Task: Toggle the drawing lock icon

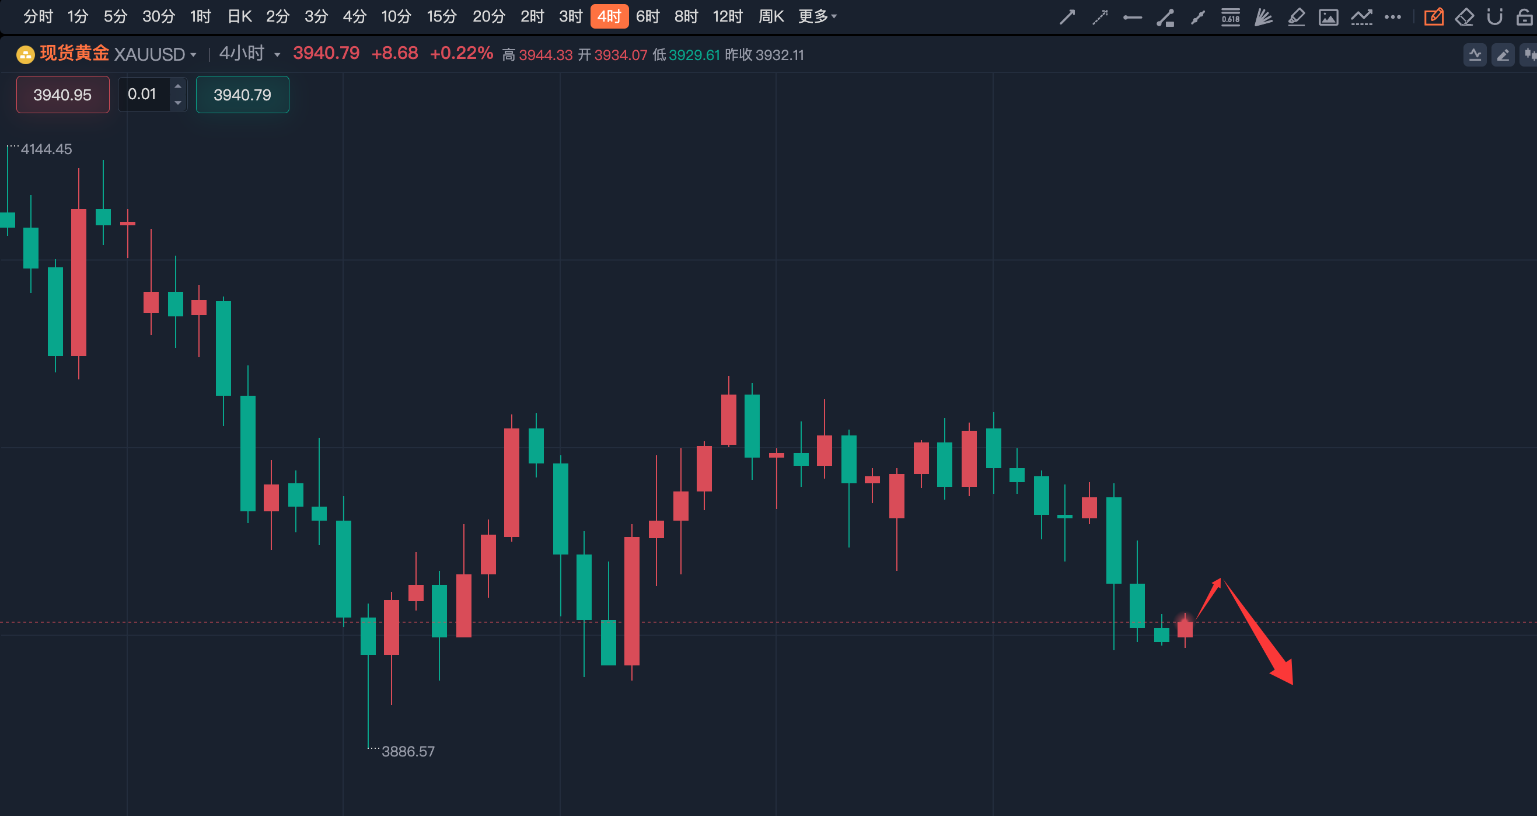Action: [1524, 18]
